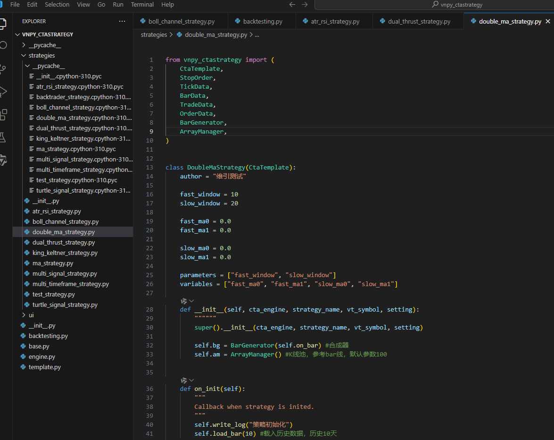Click the code lens icon above __init__ method

pos(184,301)
